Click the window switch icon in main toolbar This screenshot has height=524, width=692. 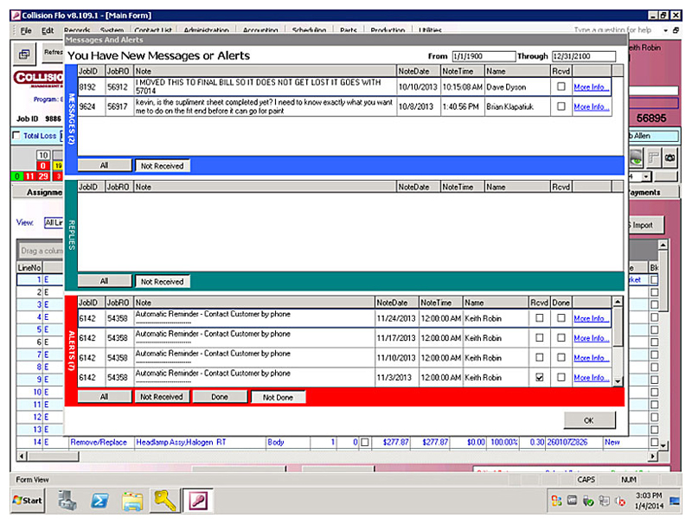click(24, 54)
